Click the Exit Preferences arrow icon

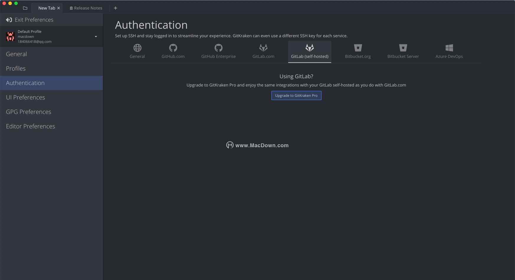9,20
